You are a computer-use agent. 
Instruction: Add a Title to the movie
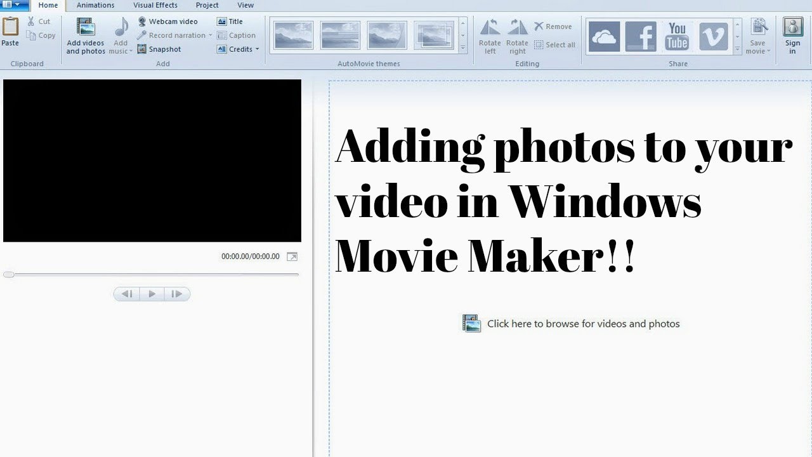[x=230, y=22]
